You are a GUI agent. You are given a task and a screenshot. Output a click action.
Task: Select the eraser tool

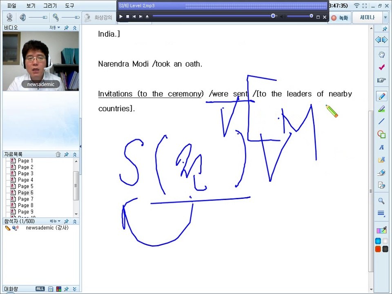381,172
